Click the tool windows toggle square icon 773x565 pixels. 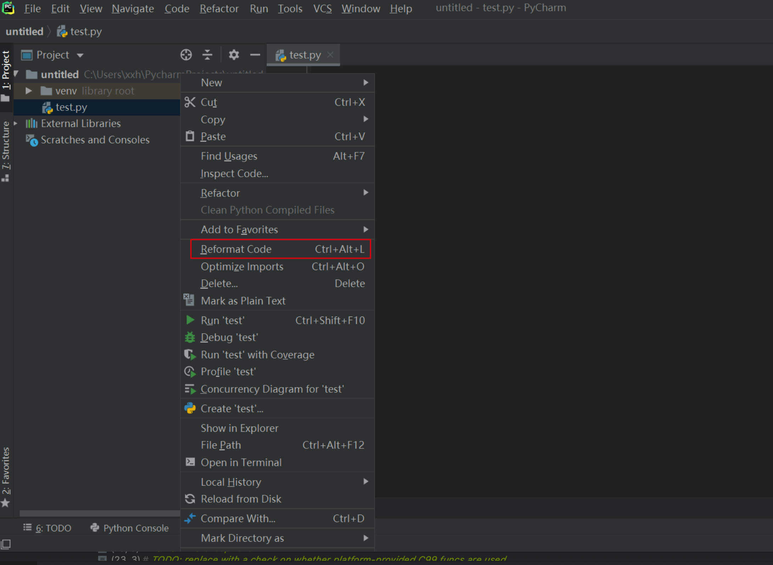tap(6, 544)
